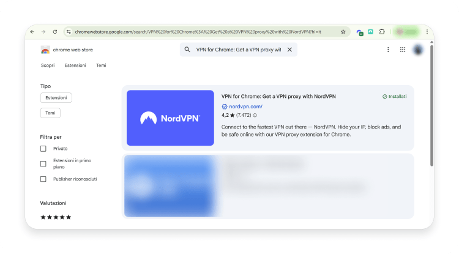
Task: Click the NordVPN description text
Action: pyautogui.click(x=311, y=131)
